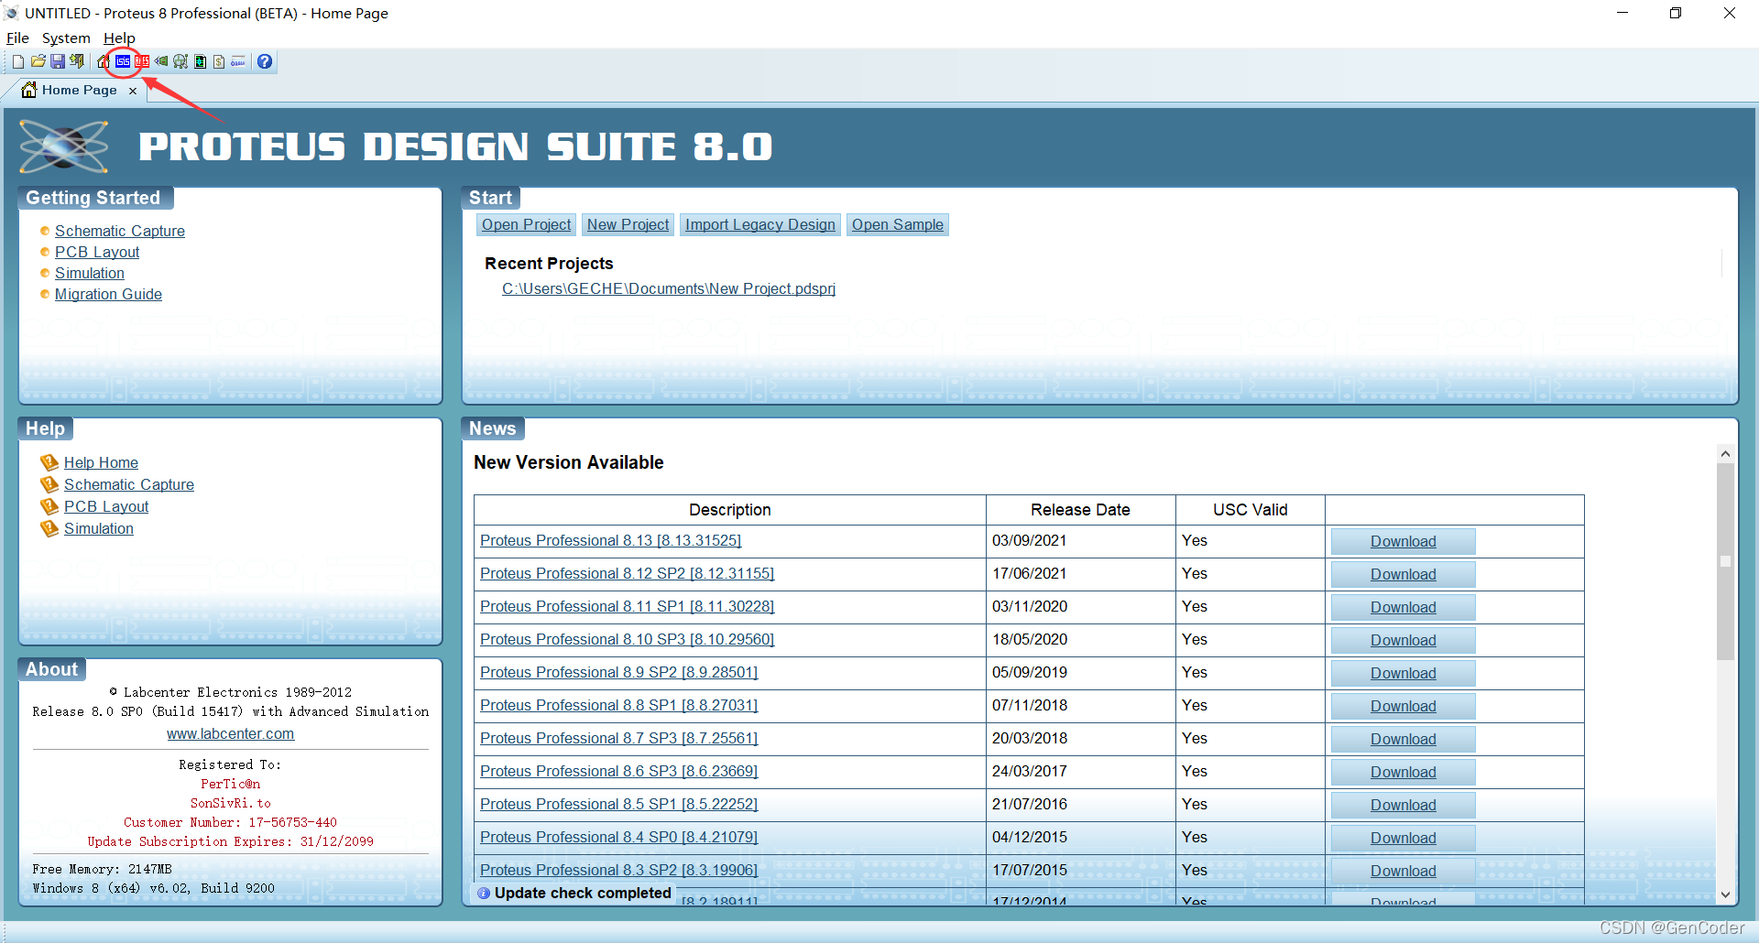
Task: Open Proteus Professional 8.5 SP1 link
Action: pos(619,804)
